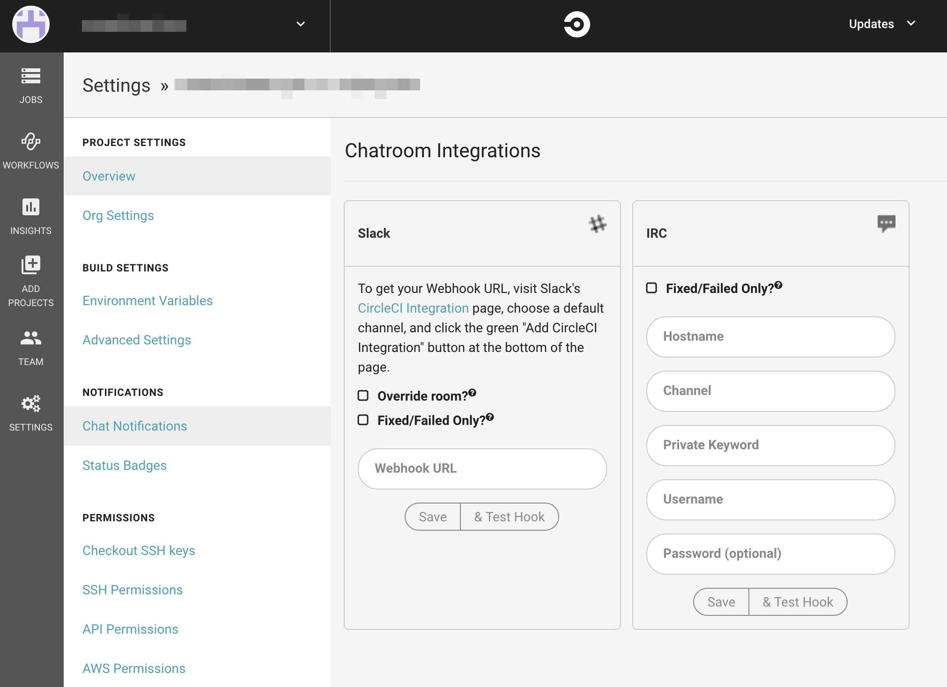
Task: Click the Slack hash icon
Action: [x=598, y=224]
